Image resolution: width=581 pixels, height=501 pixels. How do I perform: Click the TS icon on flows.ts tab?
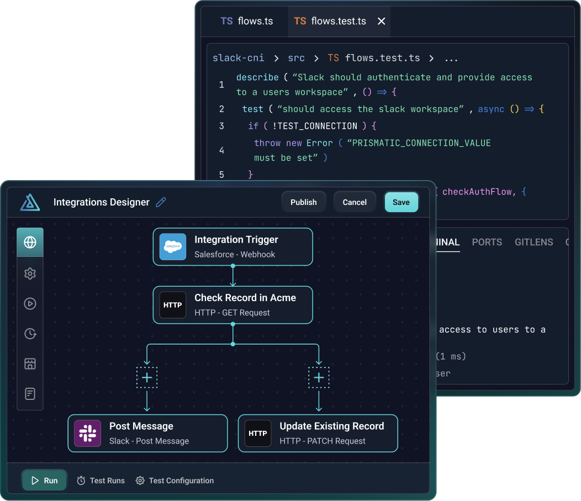click(227, 21)
